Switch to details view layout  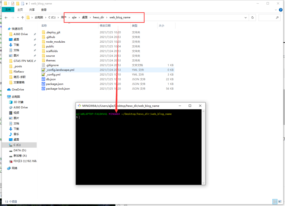tap(275, 202)
